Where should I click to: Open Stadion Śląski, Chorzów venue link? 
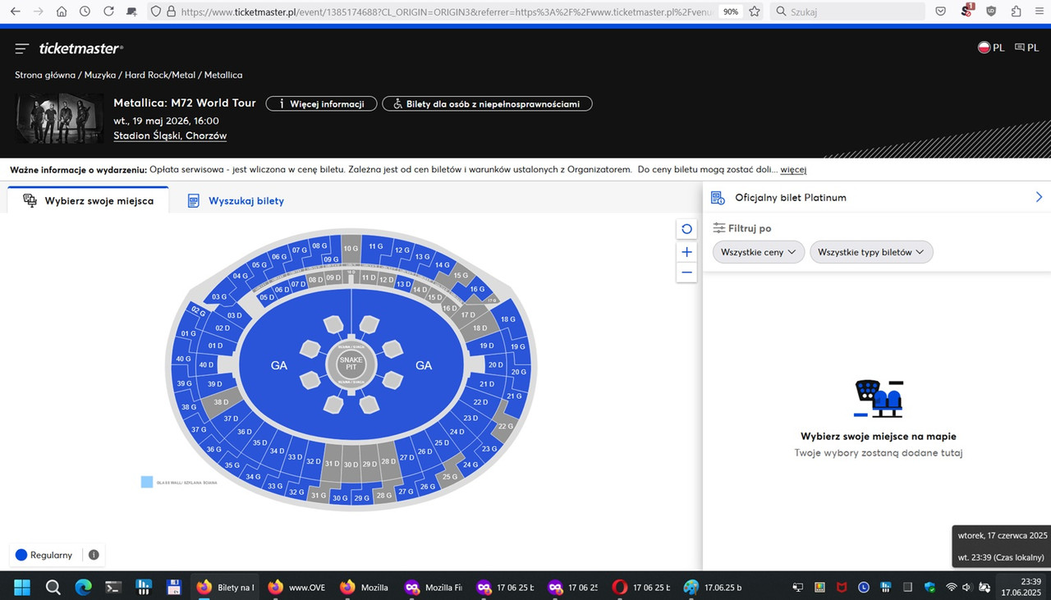(170, 136)
